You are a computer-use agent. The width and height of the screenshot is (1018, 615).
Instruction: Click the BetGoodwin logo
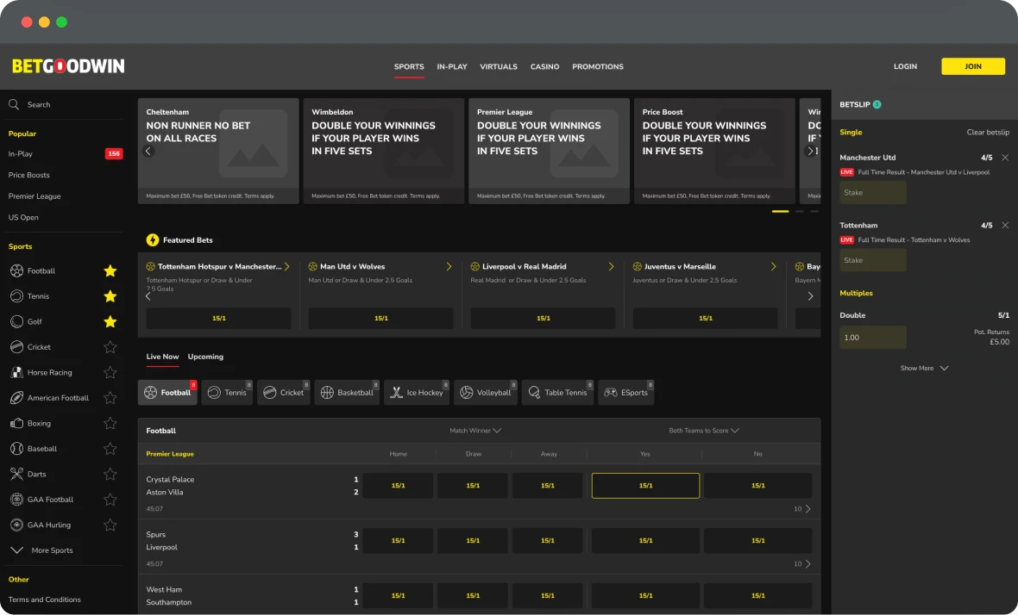tap(68, 66)
